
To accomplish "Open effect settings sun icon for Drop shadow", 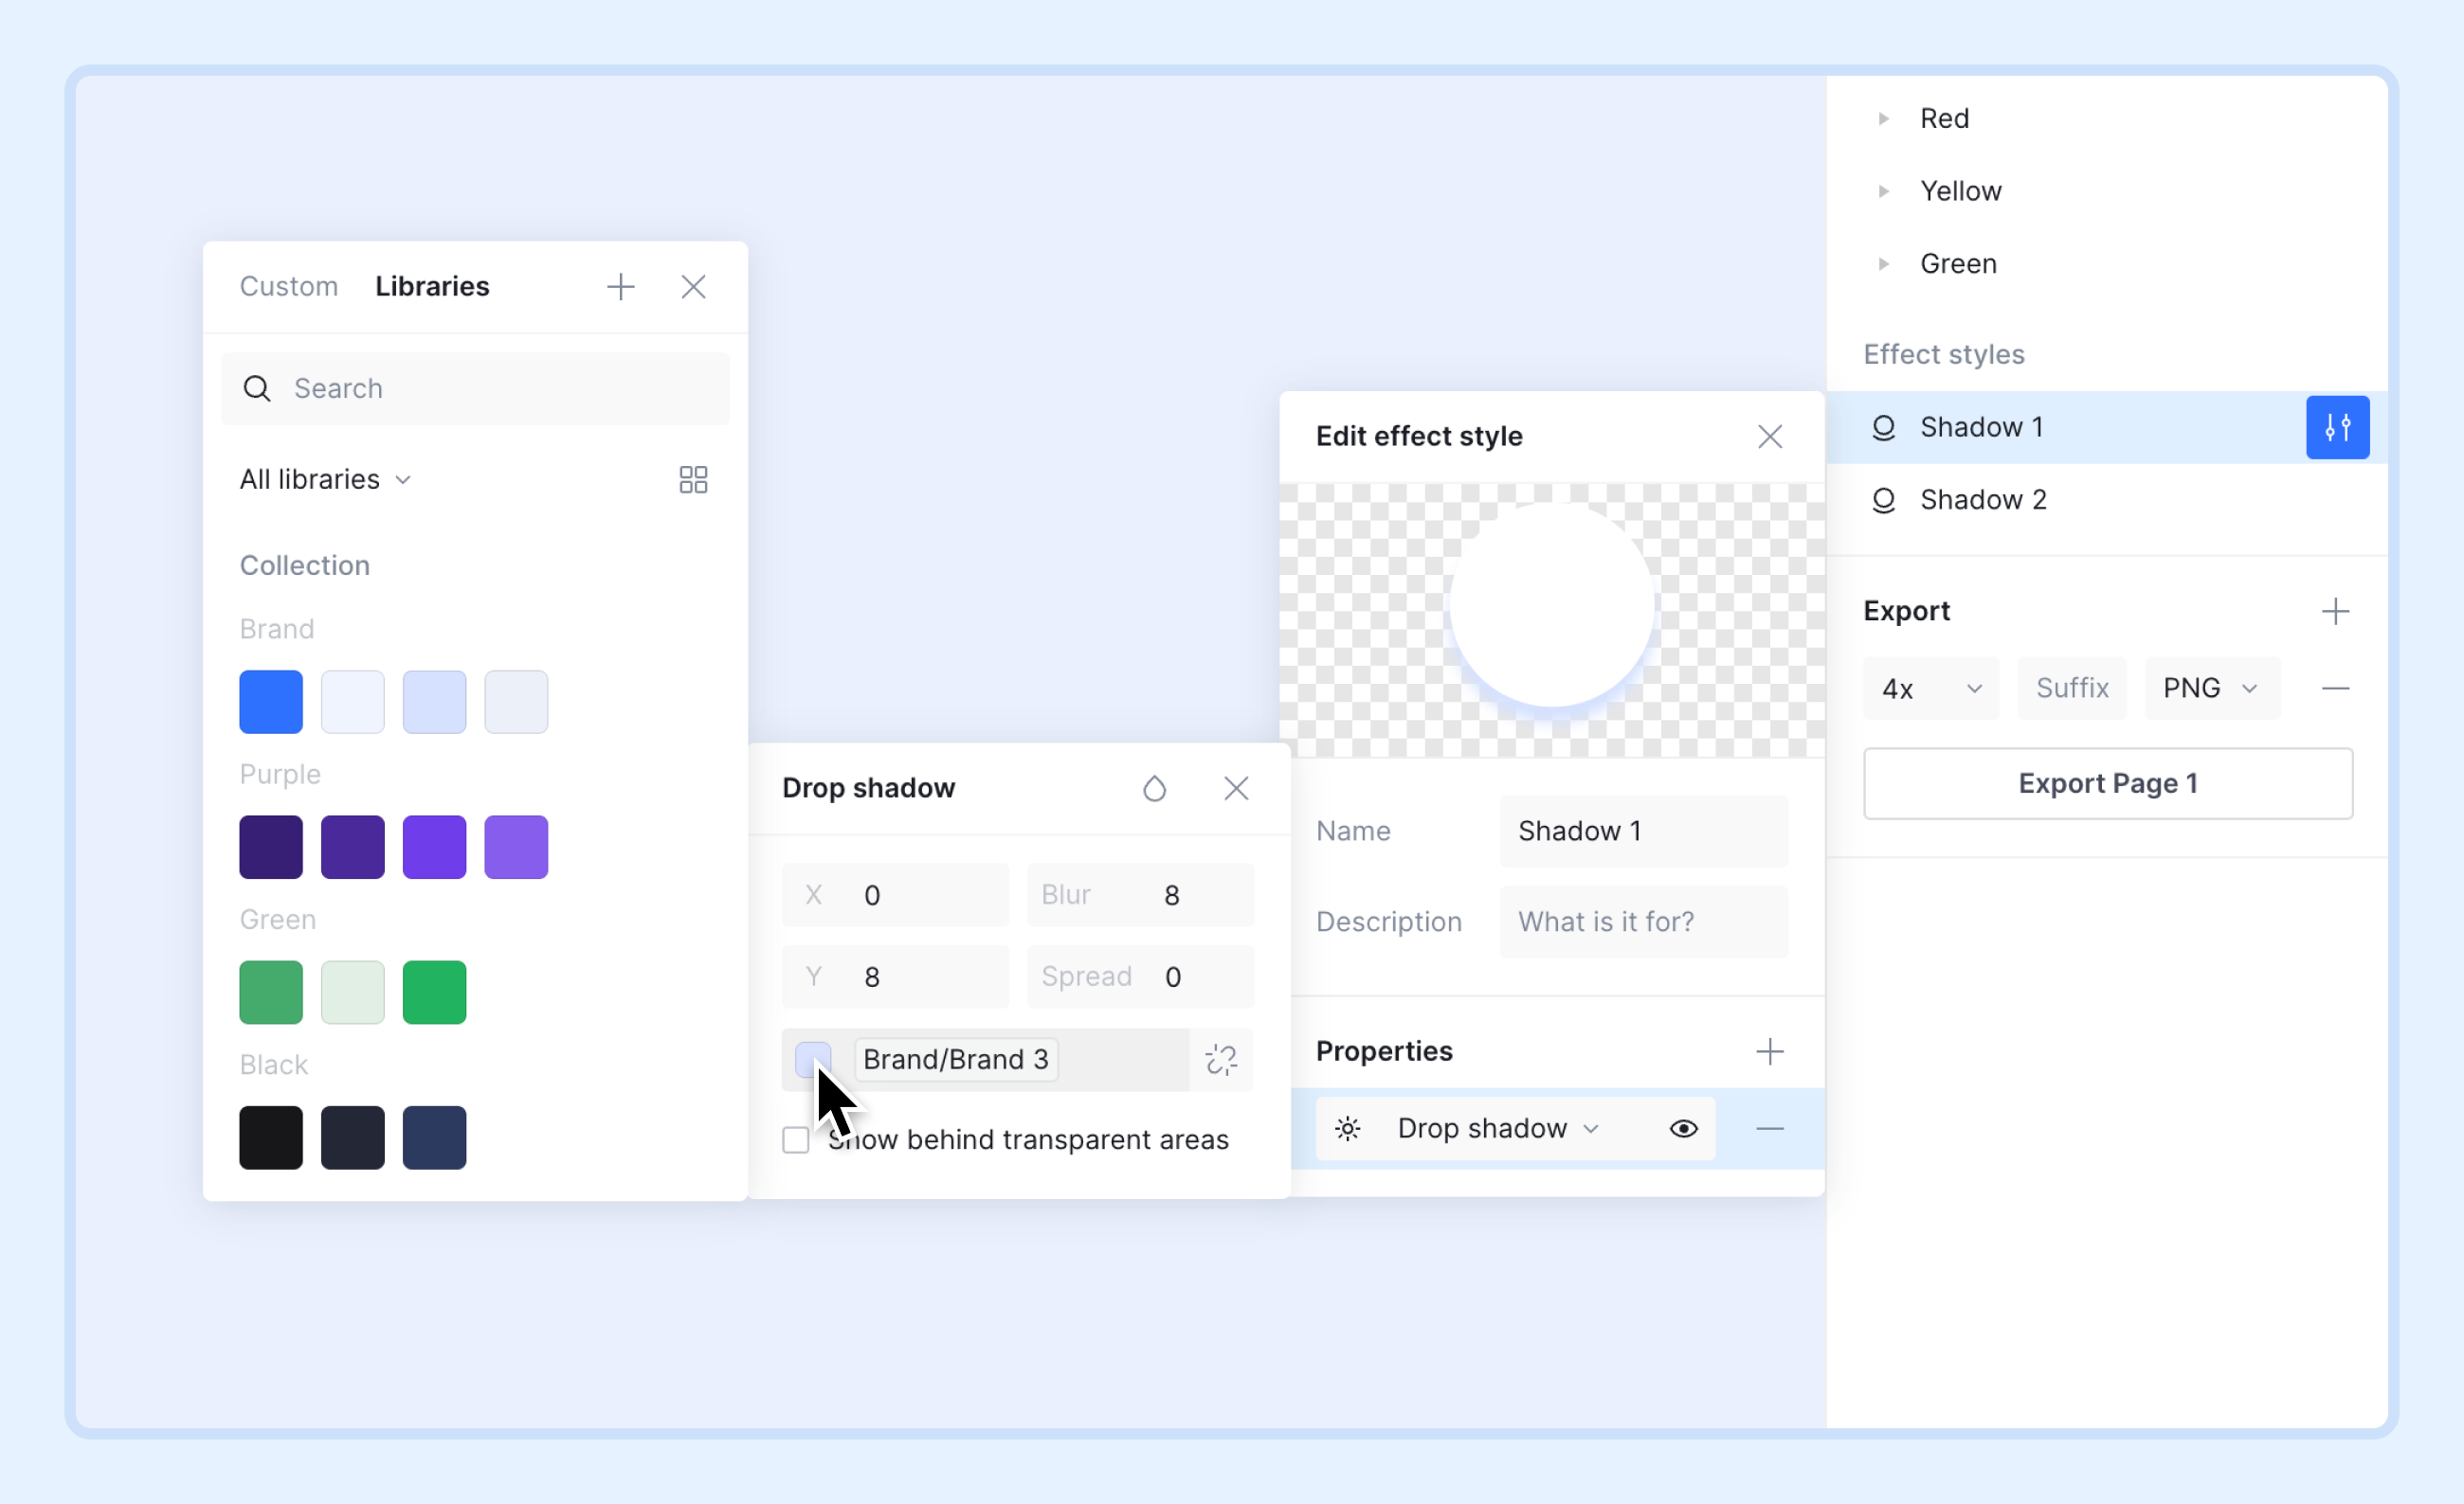I will (1347, 1128).
